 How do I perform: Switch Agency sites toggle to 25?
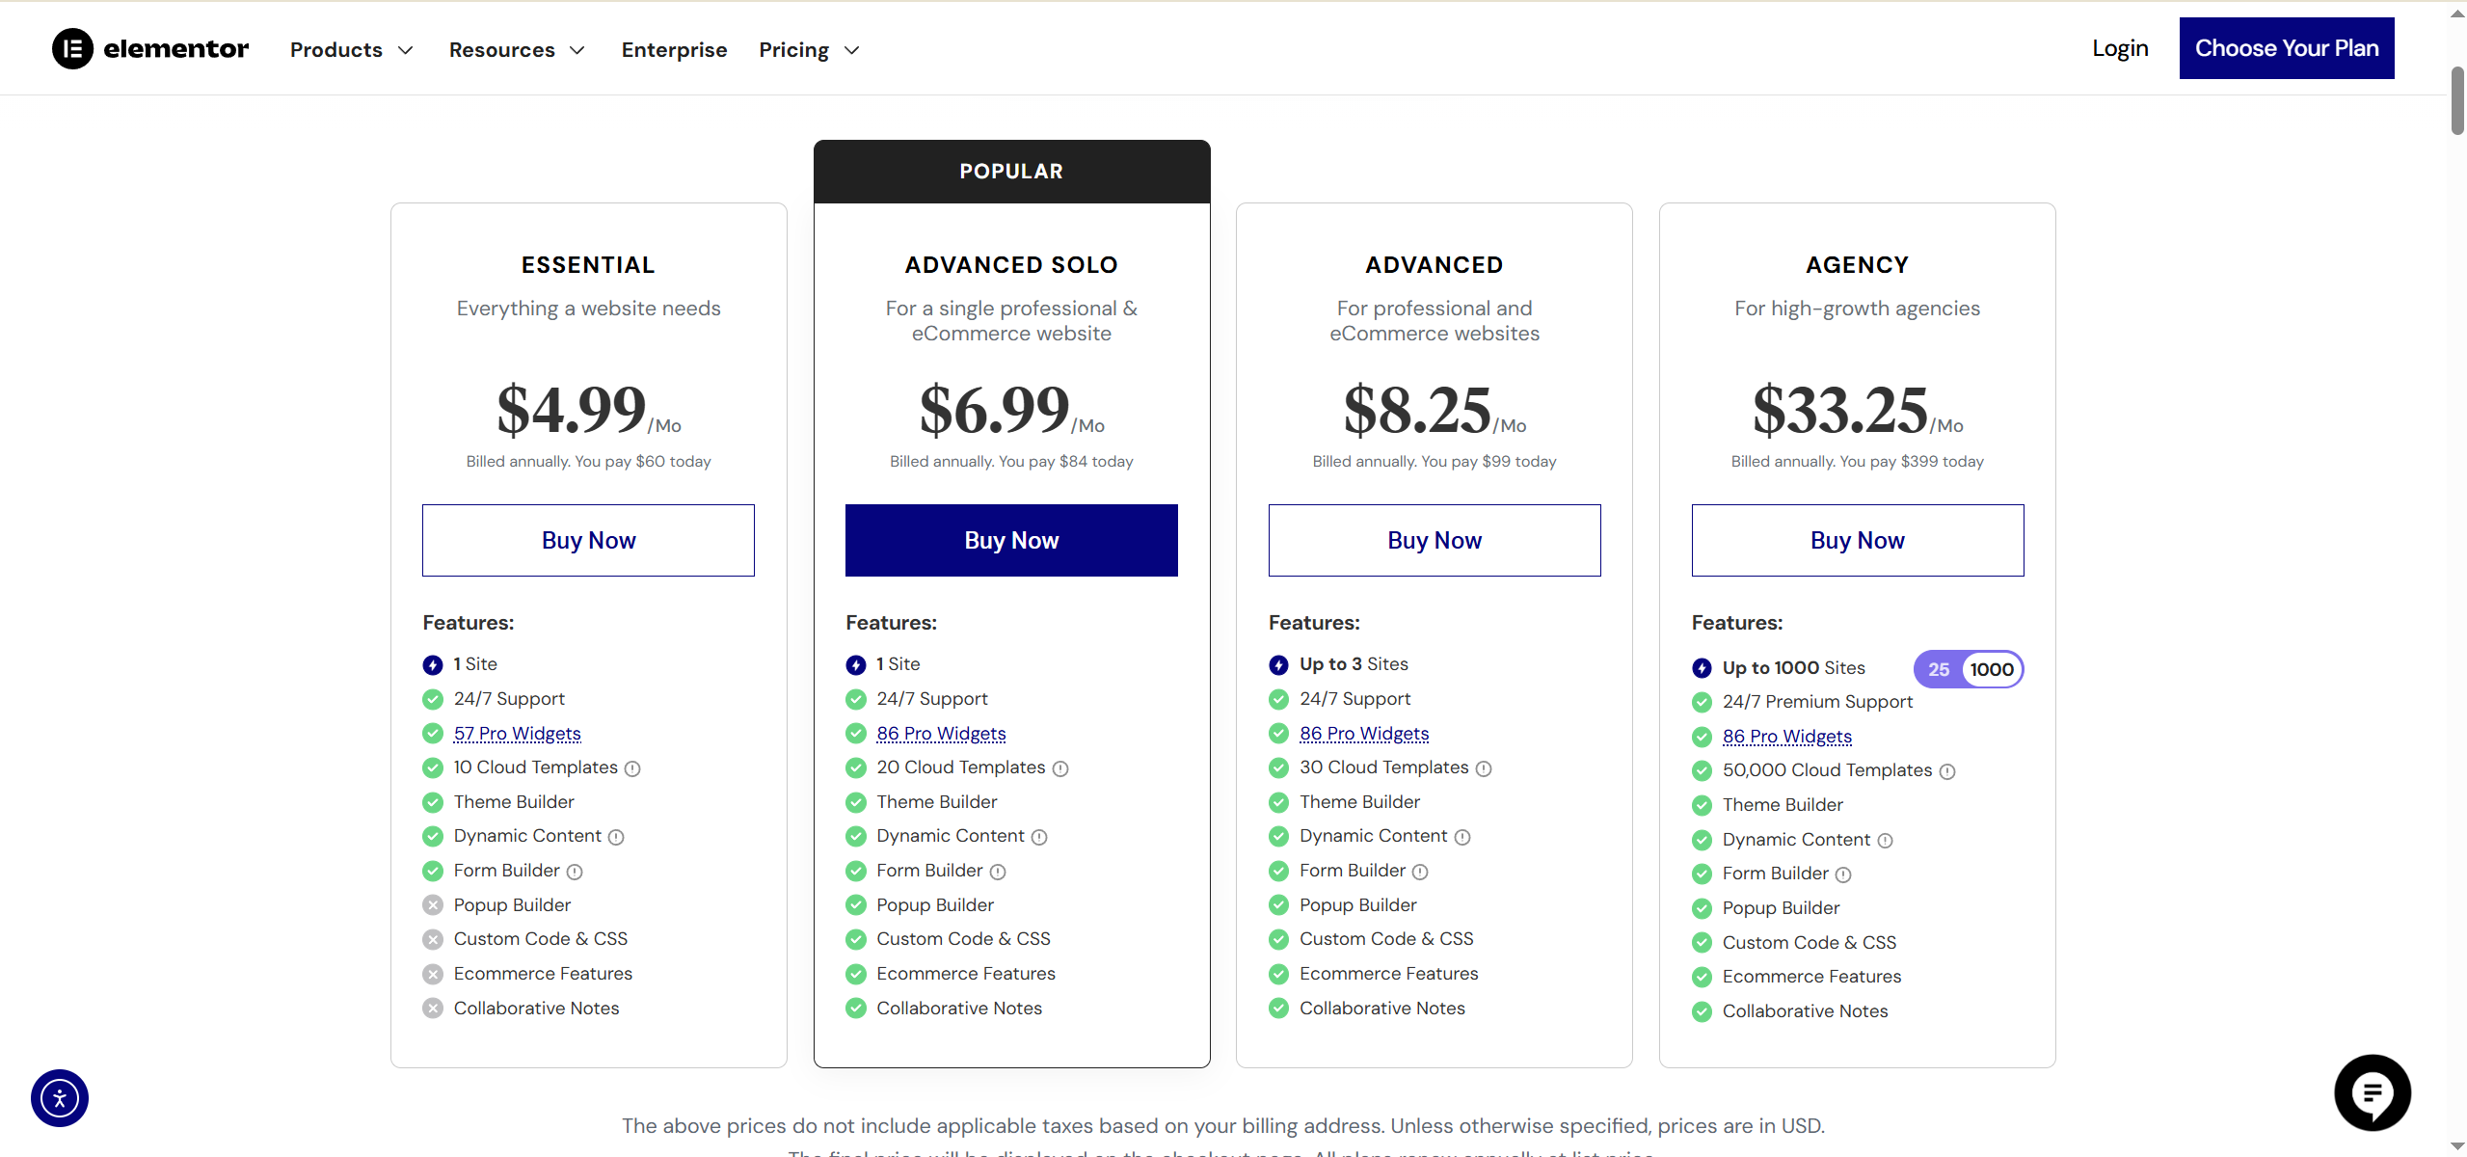click(1939, 669)
